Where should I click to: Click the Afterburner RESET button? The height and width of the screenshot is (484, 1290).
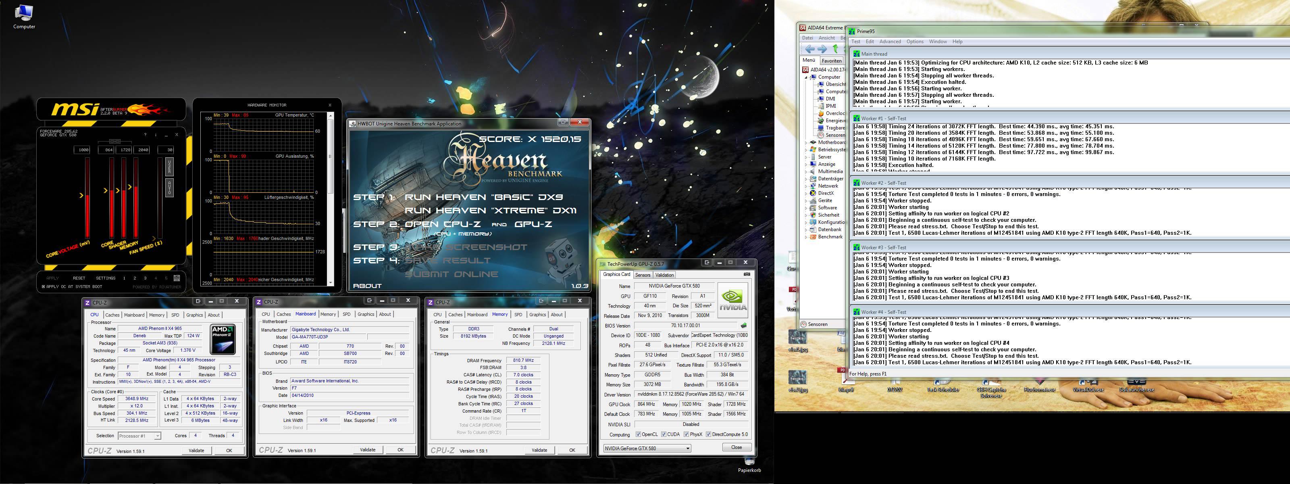tap(79, 278)
